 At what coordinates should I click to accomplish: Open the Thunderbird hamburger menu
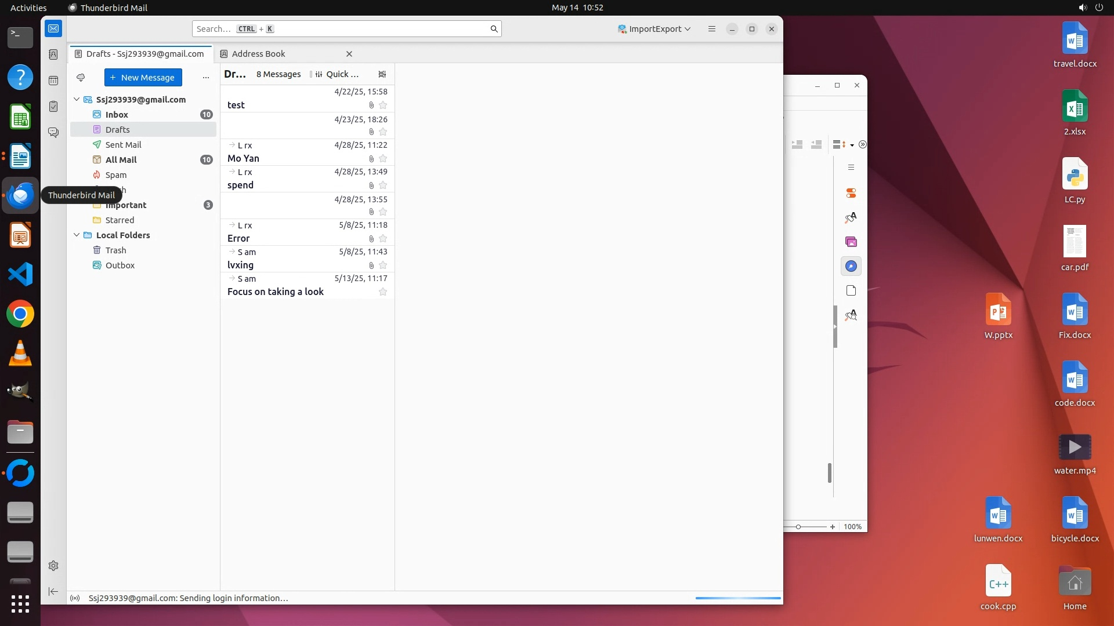pyautogui.click(x=712, y=29)
